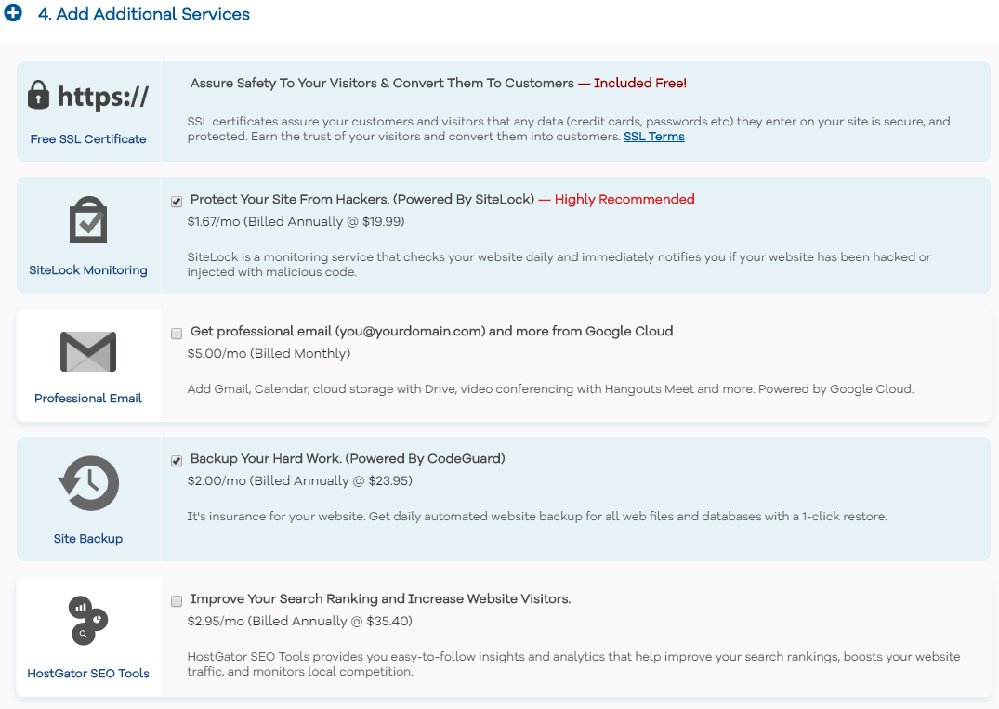Viewport: 999px width, 709px height.
Task: Click the Site Backup label
Action: click(x=88, y=538)
